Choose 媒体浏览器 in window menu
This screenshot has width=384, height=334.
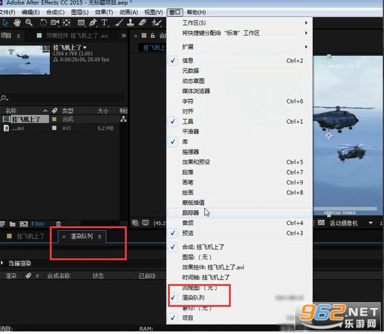click(239, 91)
